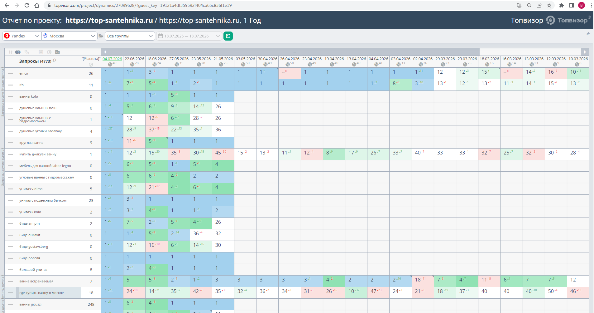The height and width of the screenshot is (313, 594).
Task: Open the Yandex search engine dropdown
Action: point(22,36)
